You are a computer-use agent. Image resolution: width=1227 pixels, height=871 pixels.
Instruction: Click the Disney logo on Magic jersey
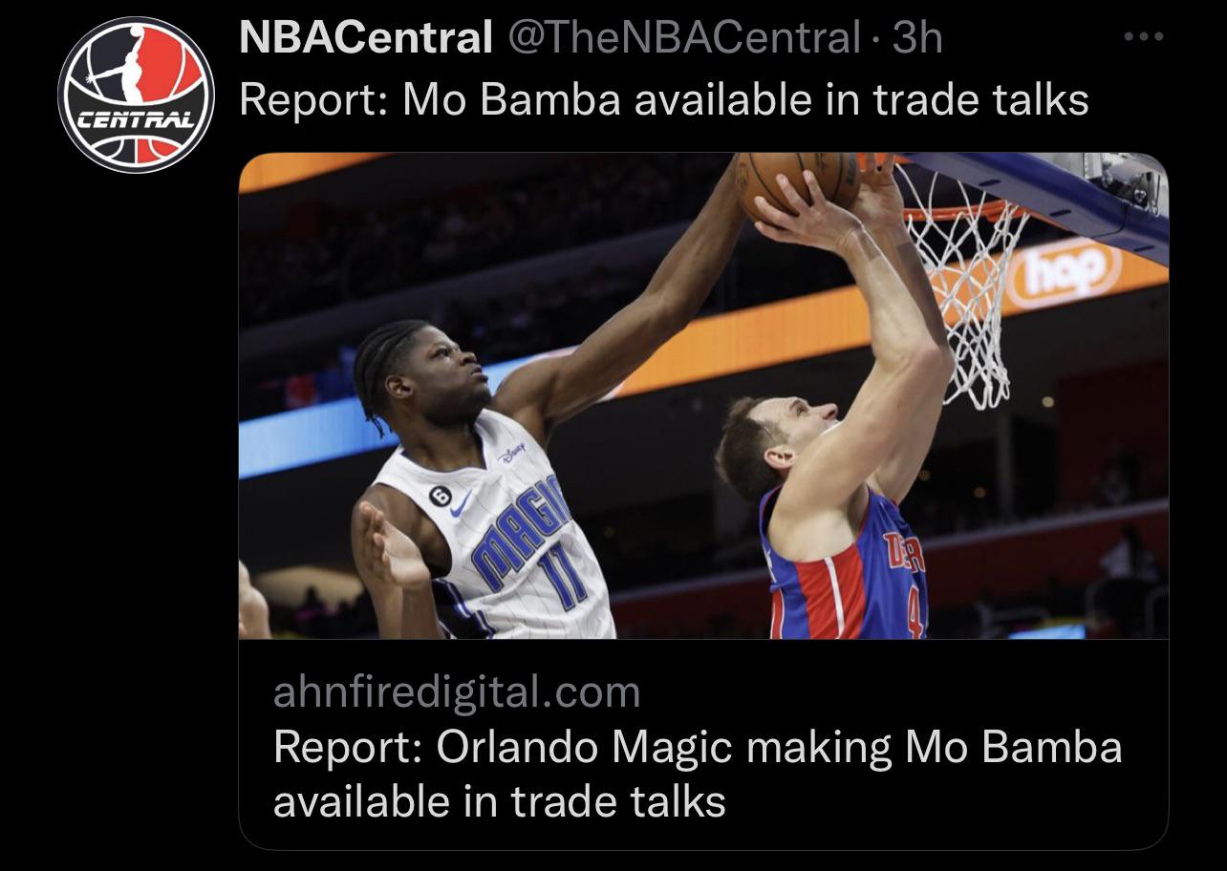512,453
